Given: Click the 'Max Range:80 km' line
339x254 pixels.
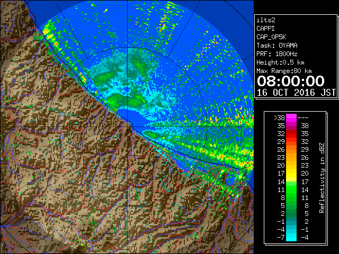Looking at the screenshot, I should click(x=284, y=71).
